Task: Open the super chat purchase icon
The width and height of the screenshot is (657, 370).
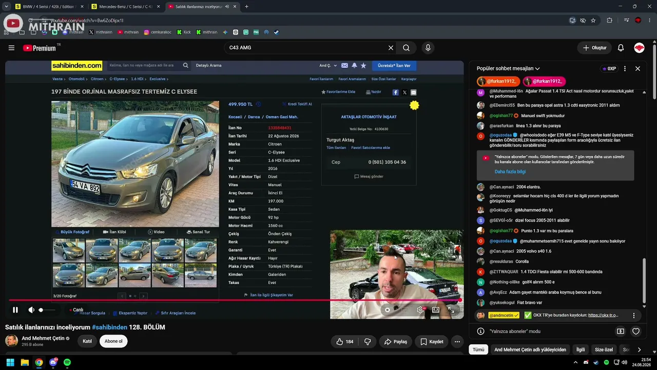Action: click(x=621, y=331)
